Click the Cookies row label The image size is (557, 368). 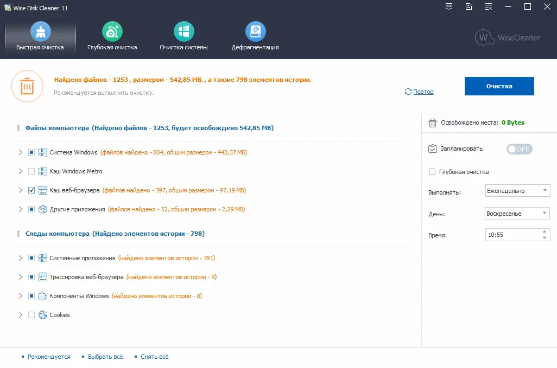(x=60, y=315)
